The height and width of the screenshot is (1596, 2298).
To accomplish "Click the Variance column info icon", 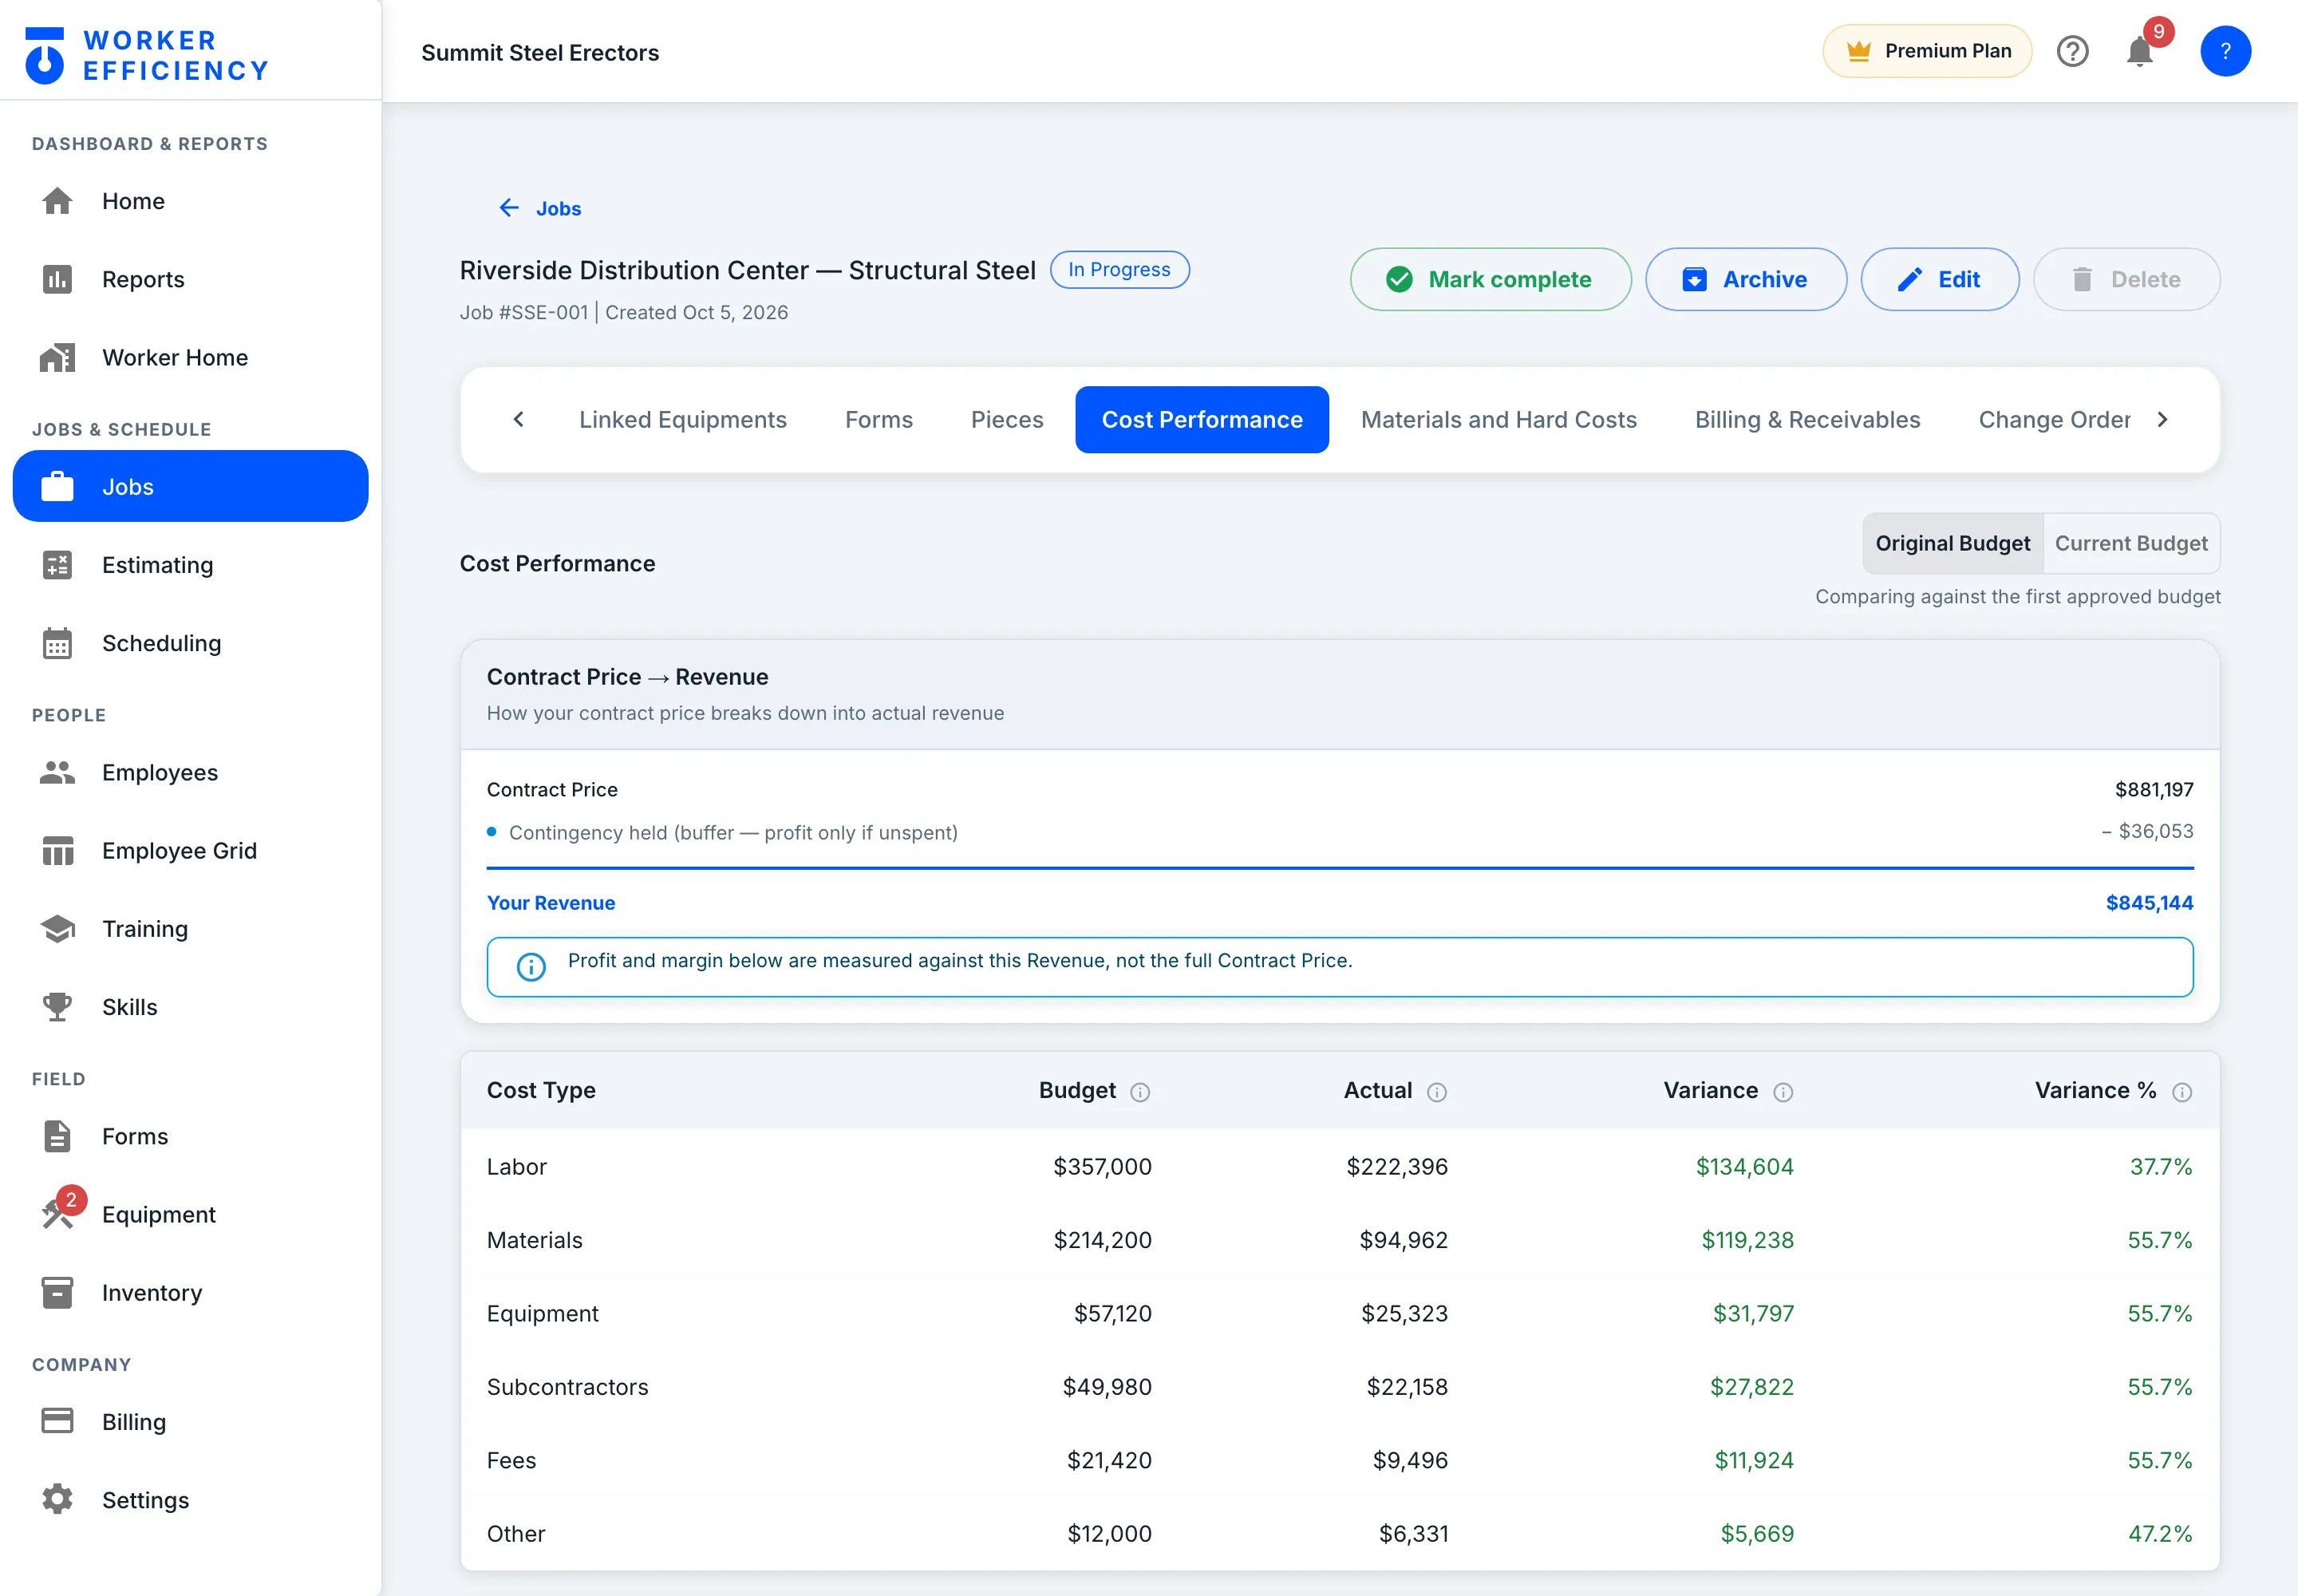I will (x=1782, y=1092).
